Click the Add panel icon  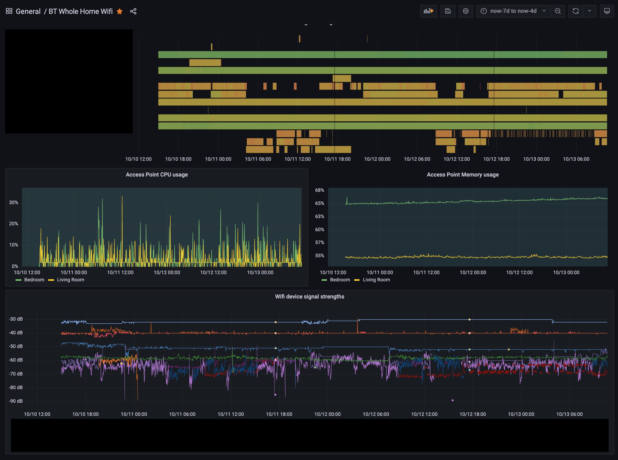pos(428,11)
